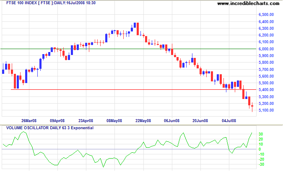Click the 08May08 date label

114,121
